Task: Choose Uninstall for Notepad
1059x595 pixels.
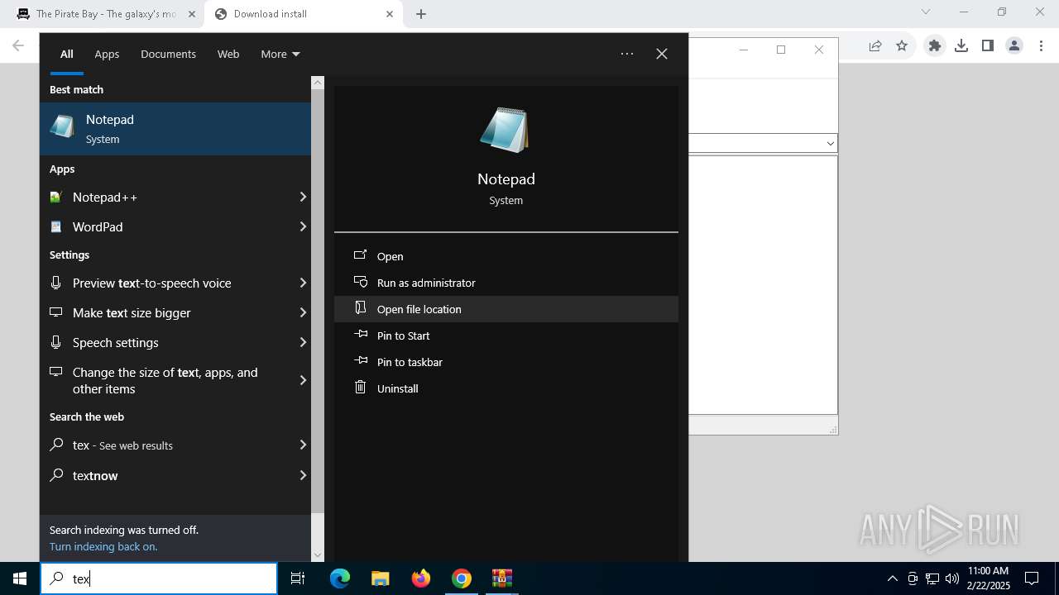Action: coord(506,388)
